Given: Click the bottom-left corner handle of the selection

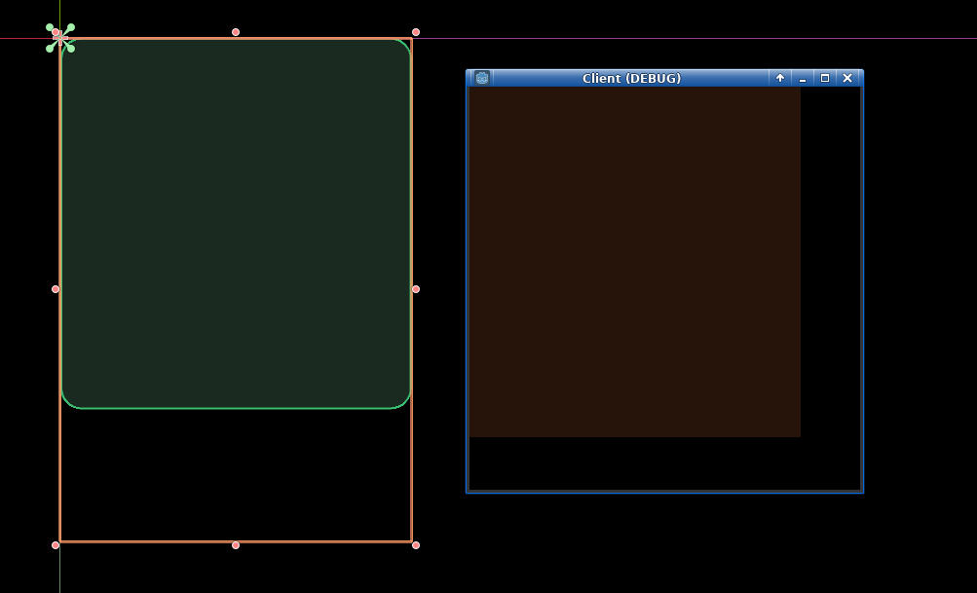Looking at the screenshot, I should click(56, 545).
